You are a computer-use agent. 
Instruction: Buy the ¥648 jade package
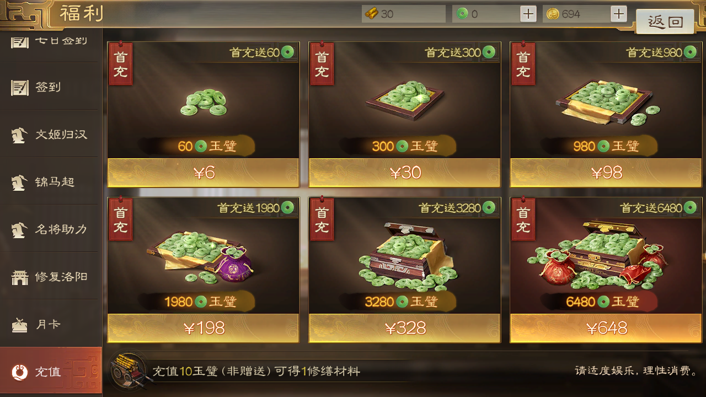pos(606,329)
